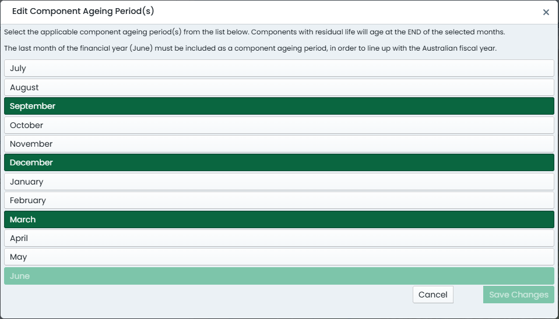The image size is (559, 319).
Task: Turn off the December ageing period
Action: click(279, 163)
